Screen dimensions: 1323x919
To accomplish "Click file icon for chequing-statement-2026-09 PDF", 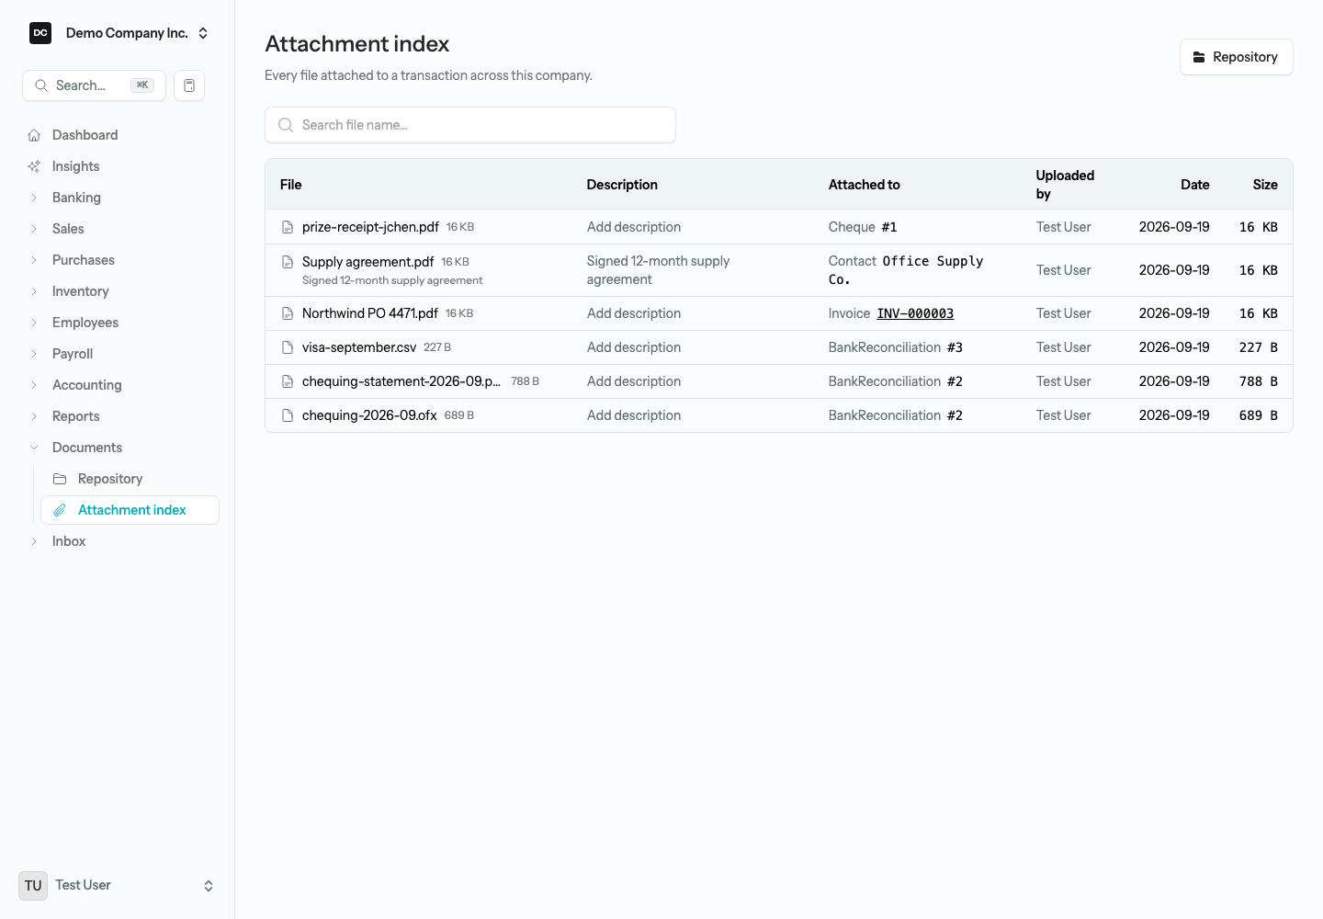I will (288, 381).
